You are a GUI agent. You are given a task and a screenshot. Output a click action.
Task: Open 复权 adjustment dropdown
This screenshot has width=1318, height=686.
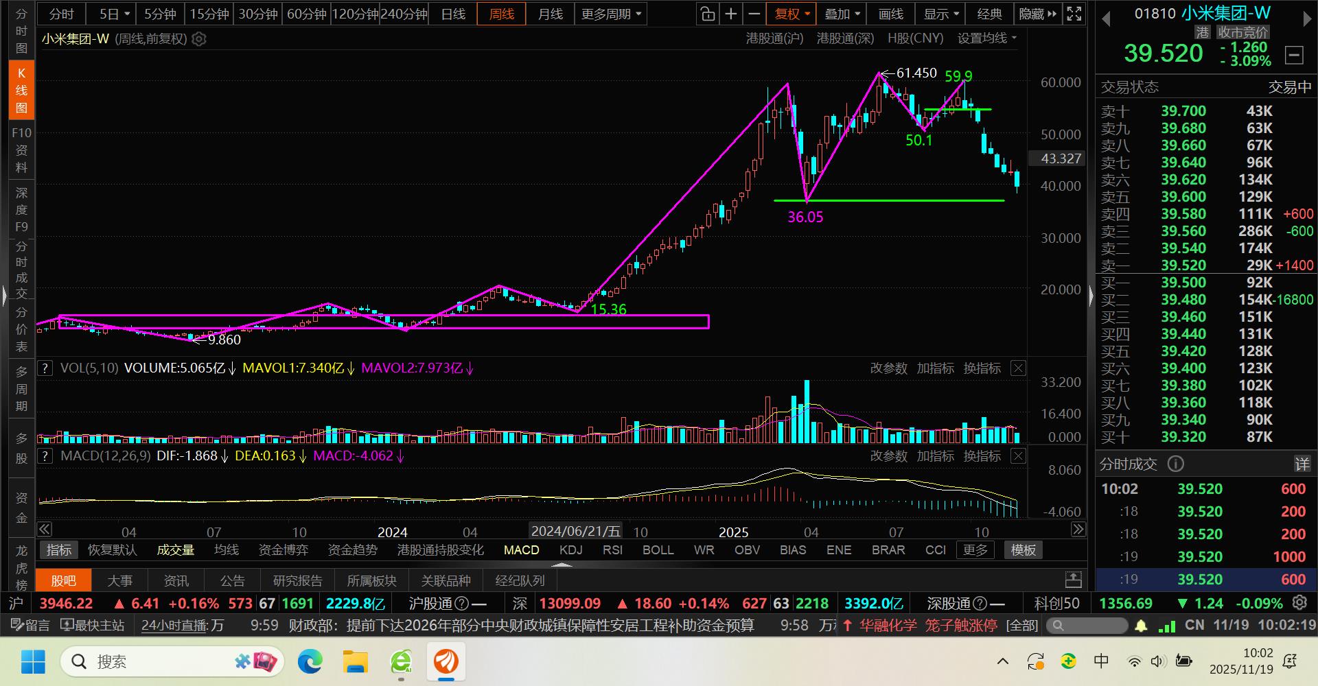click(x=792, y=14)
